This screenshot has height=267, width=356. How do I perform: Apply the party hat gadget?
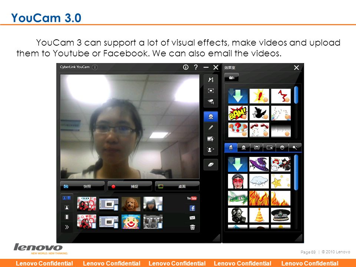(x=259, y=215)
